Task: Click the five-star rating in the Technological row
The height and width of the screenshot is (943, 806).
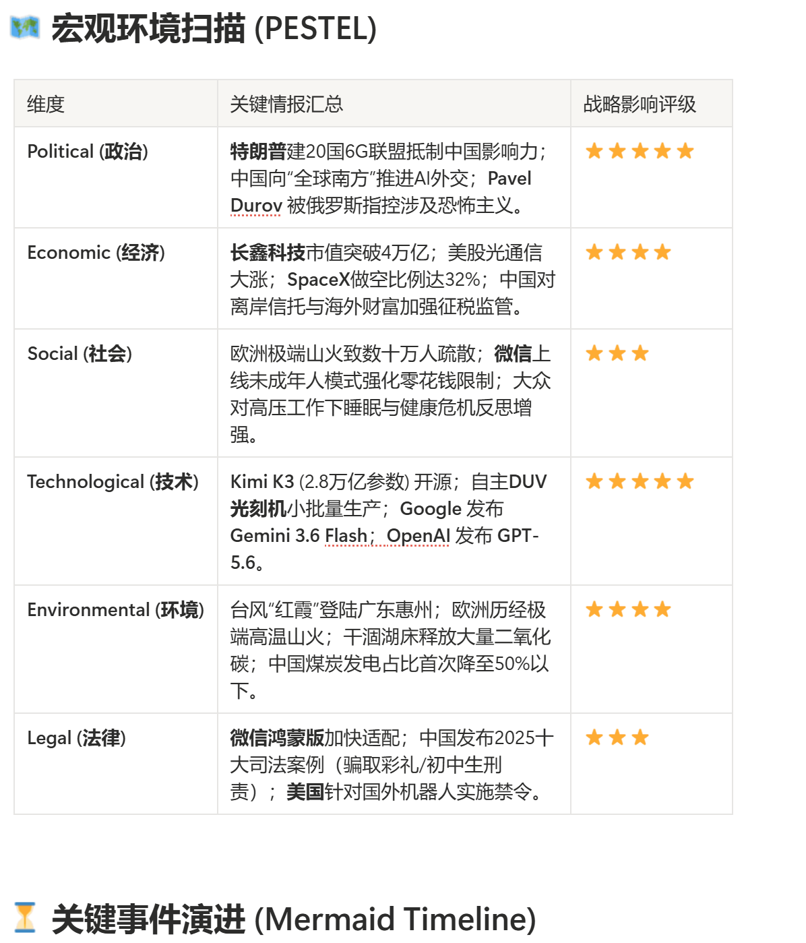Action: click(x=640, y=481)
